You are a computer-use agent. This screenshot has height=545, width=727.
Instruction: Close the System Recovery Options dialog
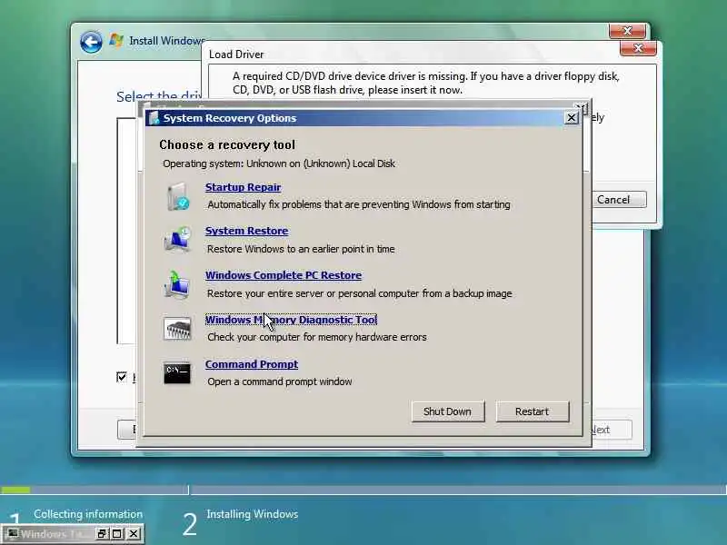pos(572,118)
